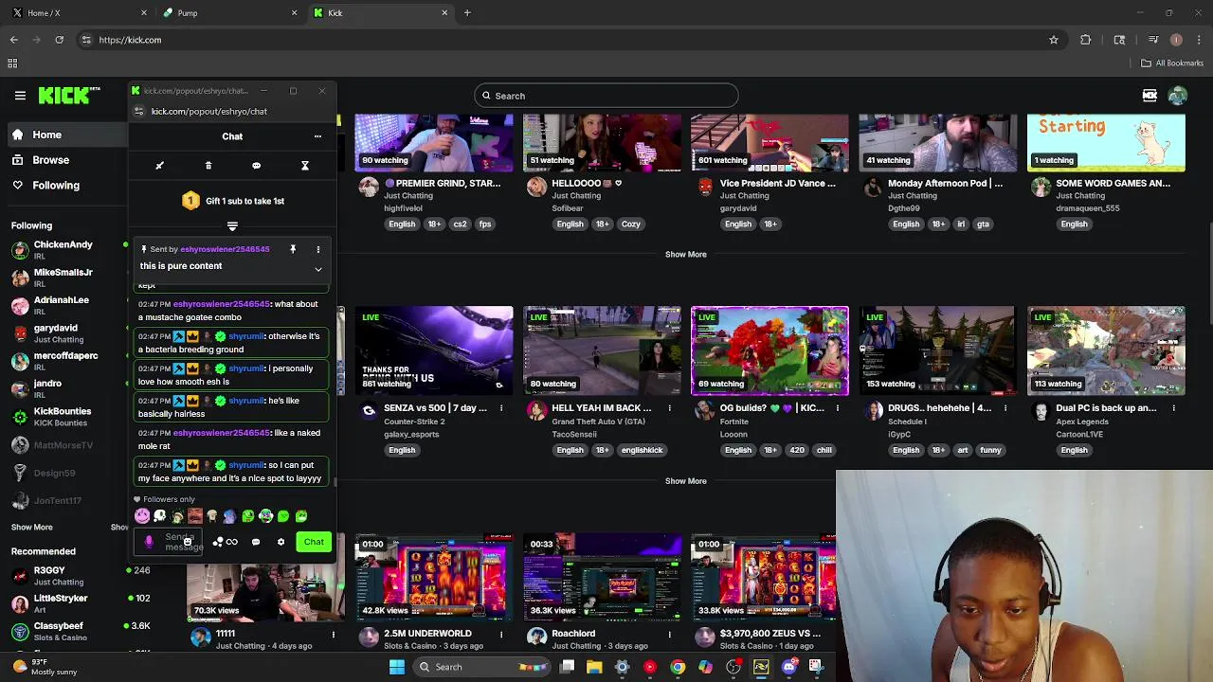Open Discord from the taskbar

tap(788, 667)
